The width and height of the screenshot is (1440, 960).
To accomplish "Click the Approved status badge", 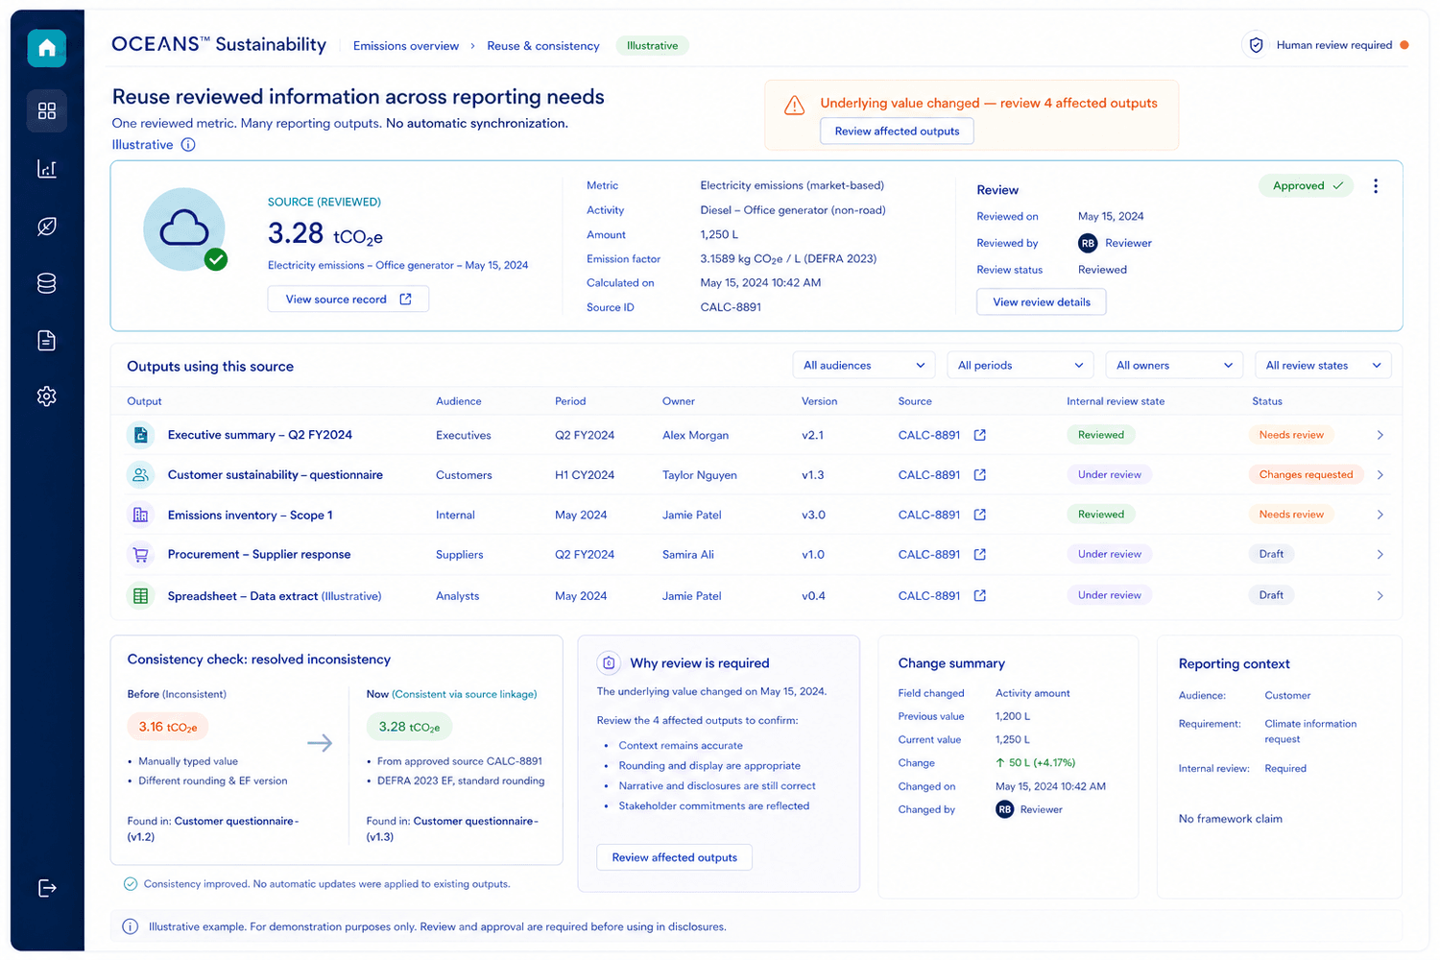I will 1307,186.
